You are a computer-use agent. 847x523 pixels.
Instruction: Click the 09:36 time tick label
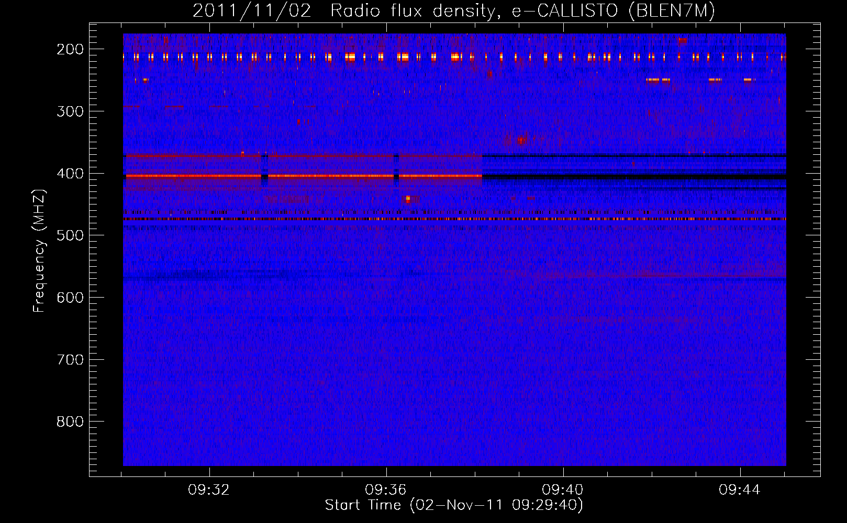(x=386, y=490)
